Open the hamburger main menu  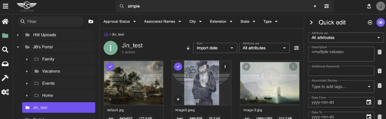coord(5,6)
